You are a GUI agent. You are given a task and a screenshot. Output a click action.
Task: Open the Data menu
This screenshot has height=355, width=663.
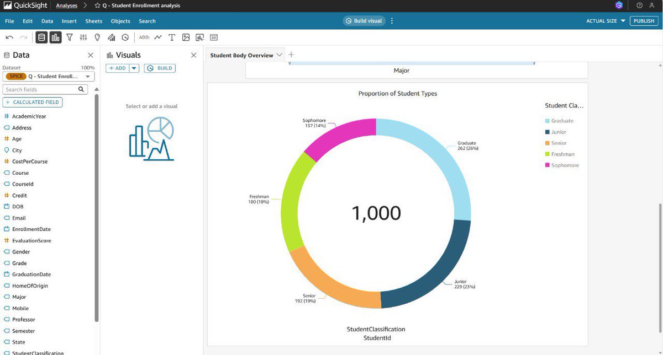[x=46, y=21]
